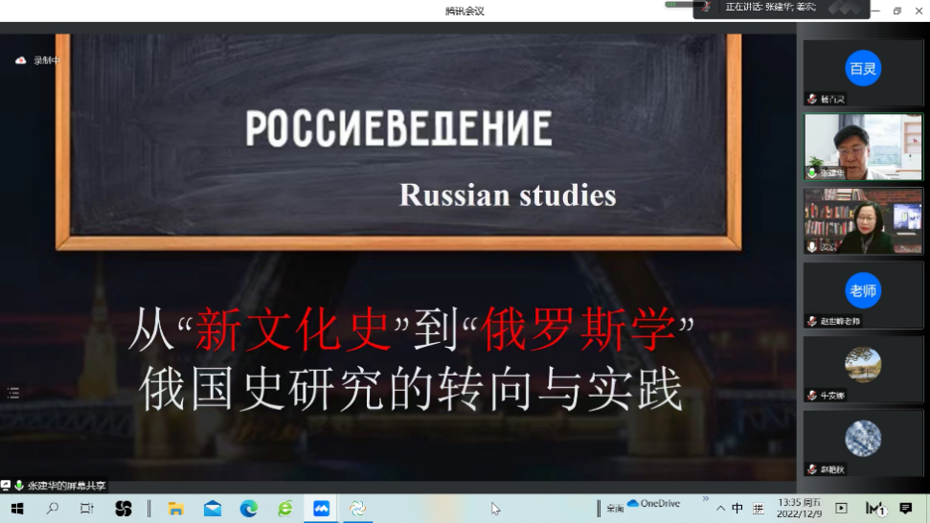Click 张建华's green microphone icon
Image resolution: width=930 pixels, height=523 pixels.
pos(812,172)
